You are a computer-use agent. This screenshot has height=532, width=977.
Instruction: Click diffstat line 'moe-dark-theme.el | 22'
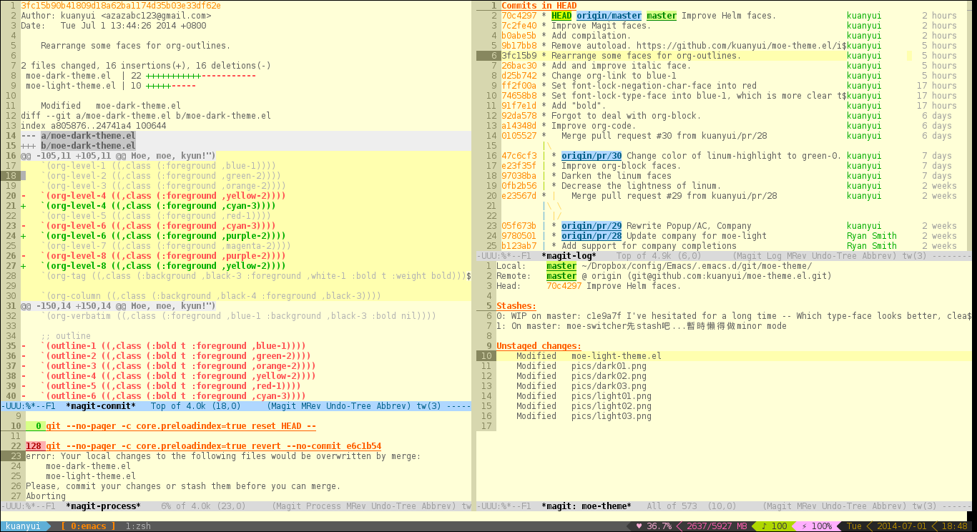pyautogui.click(x=141, y=76)
